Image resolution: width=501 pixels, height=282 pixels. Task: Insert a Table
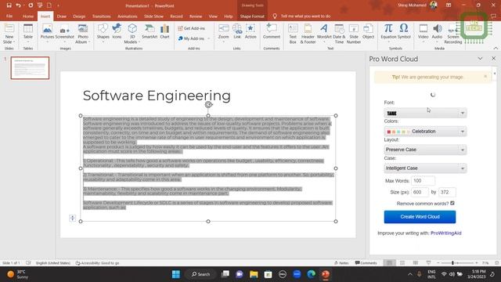coord(28,32)
